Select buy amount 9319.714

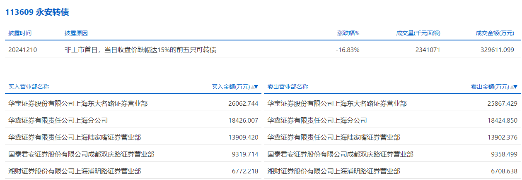245,154
